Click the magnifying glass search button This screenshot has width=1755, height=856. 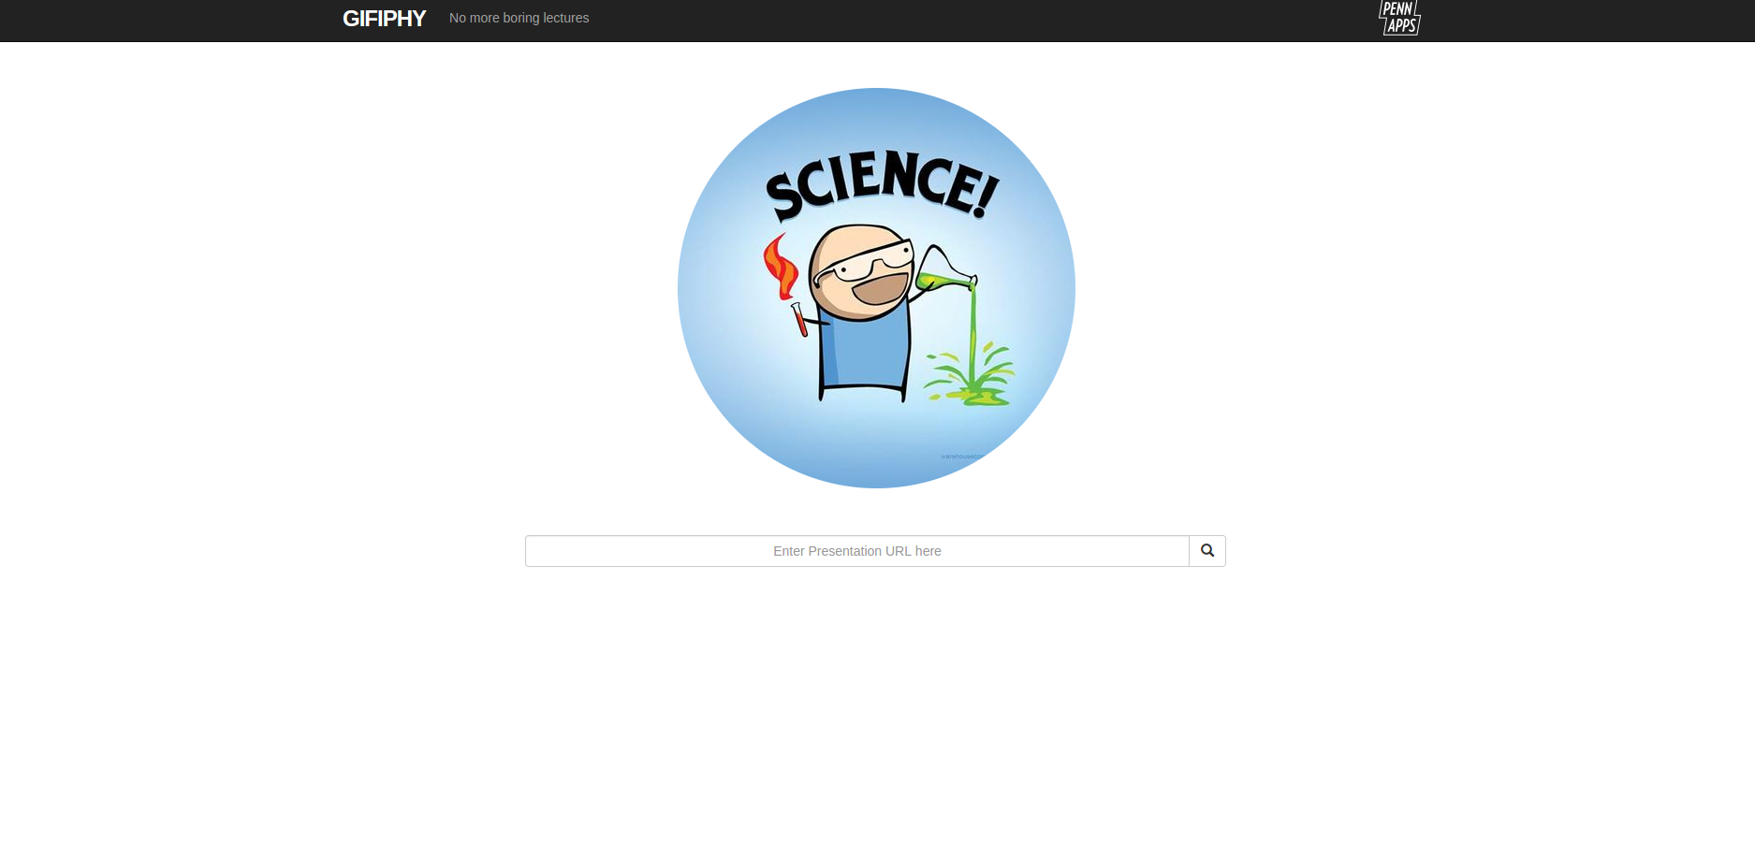[1207, 551]
